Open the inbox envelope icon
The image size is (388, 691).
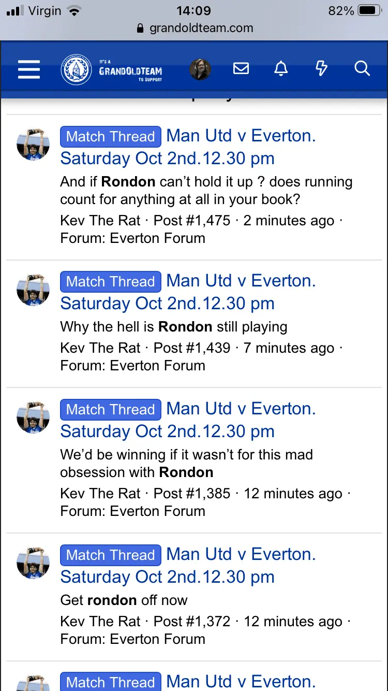[241, 68]
